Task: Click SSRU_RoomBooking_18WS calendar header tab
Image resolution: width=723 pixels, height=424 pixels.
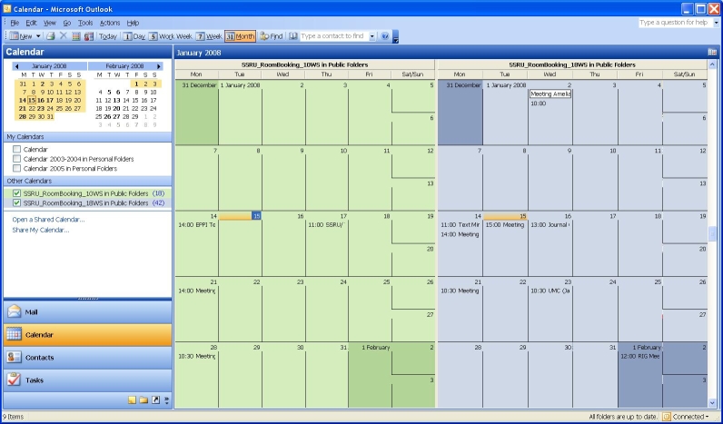Action: click(572, 65)
